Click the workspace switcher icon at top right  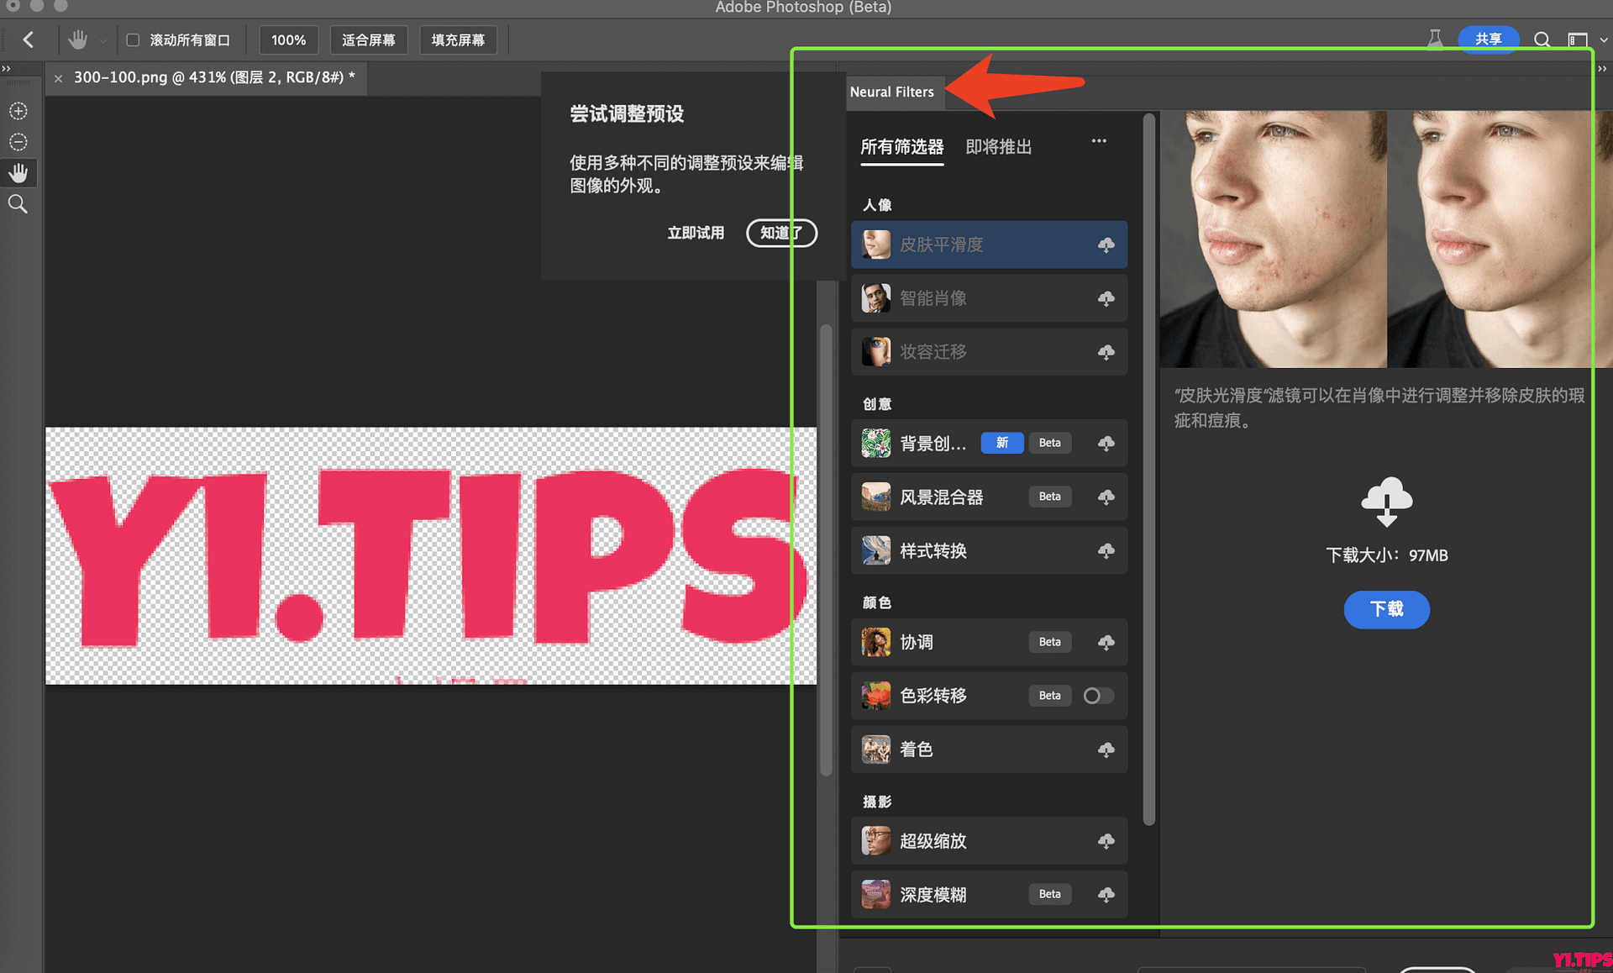point(1578,39)
